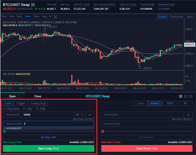Select the Limit order type tab

[x=8, y=103]
